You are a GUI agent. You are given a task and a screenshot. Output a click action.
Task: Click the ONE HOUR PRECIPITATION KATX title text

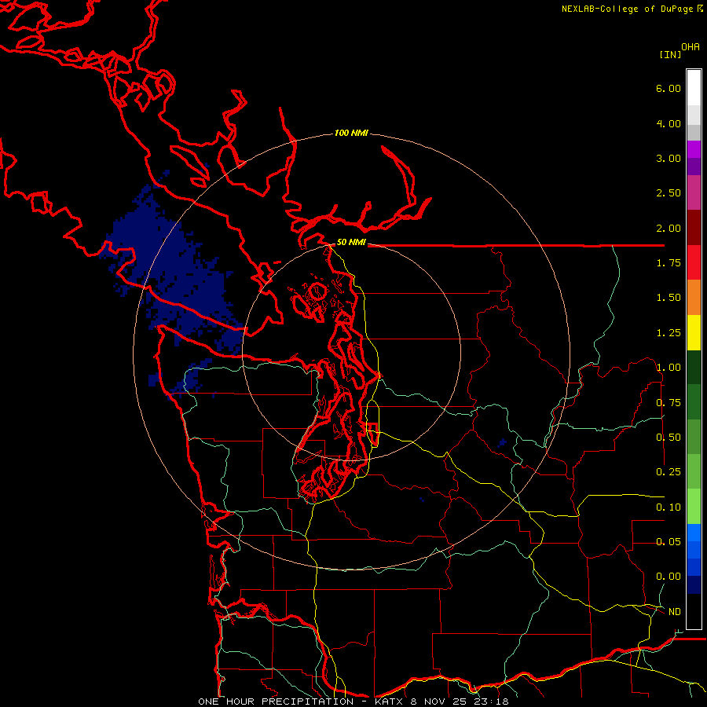coord(353,702)
